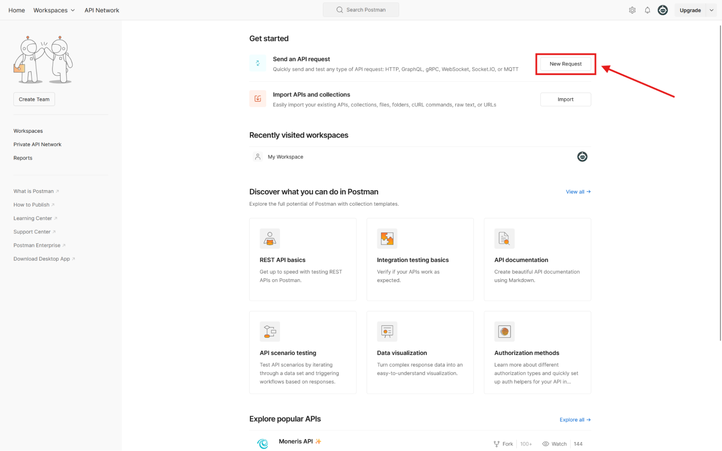Click the Moneris API sparkle badge
Viewport: 722px width, 451px height.
(318, 441)
